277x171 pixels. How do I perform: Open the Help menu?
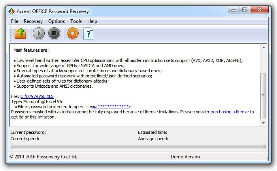point(92,21)
